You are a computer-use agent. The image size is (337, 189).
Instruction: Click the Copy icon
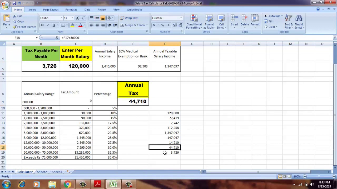click(14, 22)
